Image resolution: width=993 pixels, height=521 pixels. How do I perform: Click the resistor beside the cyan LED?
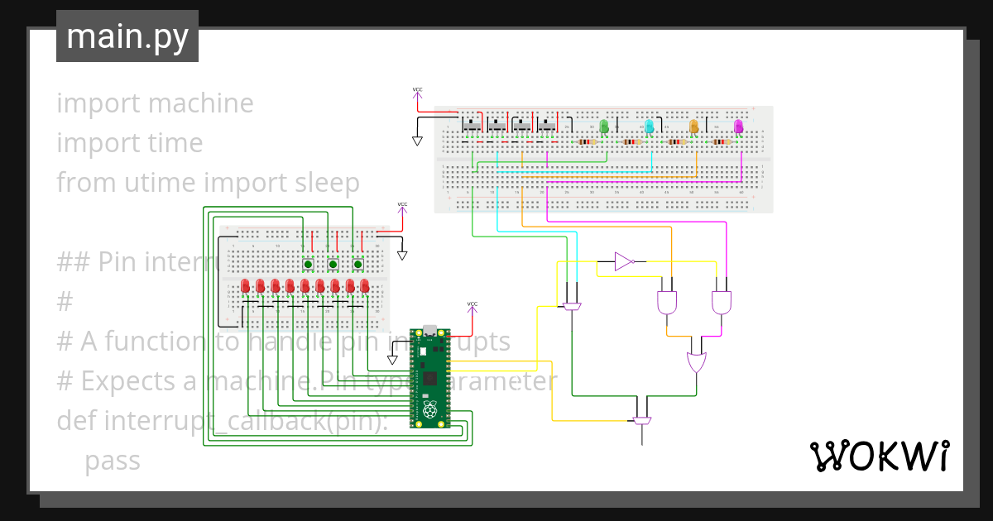[x=631, y=142]
